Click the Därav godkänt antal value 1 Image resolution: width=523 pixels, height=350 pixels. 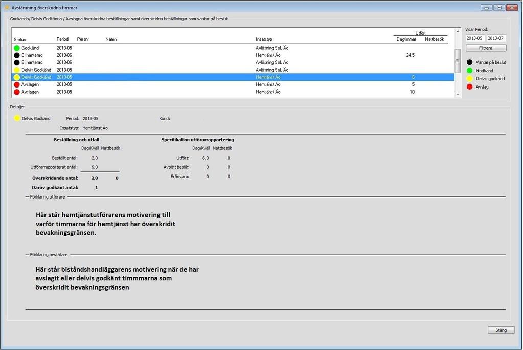click(97, 188)
